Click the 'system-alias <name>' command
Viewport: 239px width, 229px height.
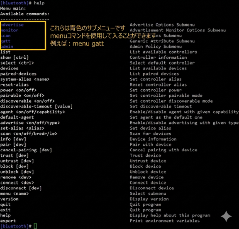25,79
